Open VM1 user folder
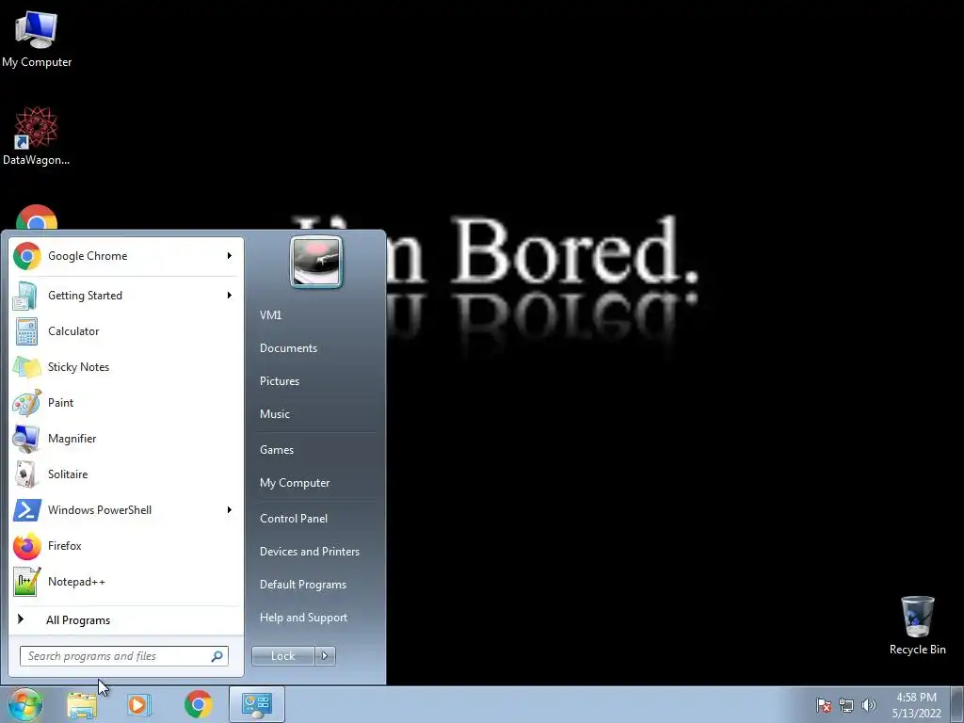 coord(270,314)
